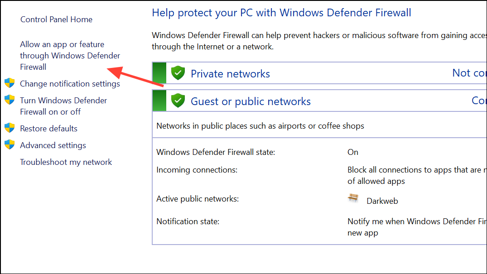Click the green status bar beside Private networks
487x274 pixels.
(159, 73)
